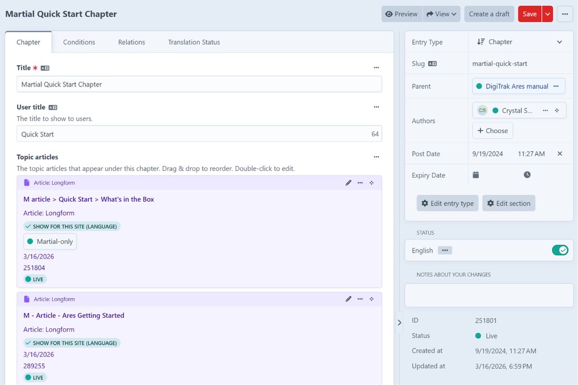The height and width of the screenshot is (385, 578).
Task: Open the Title field translation icon
Action: 45,68
